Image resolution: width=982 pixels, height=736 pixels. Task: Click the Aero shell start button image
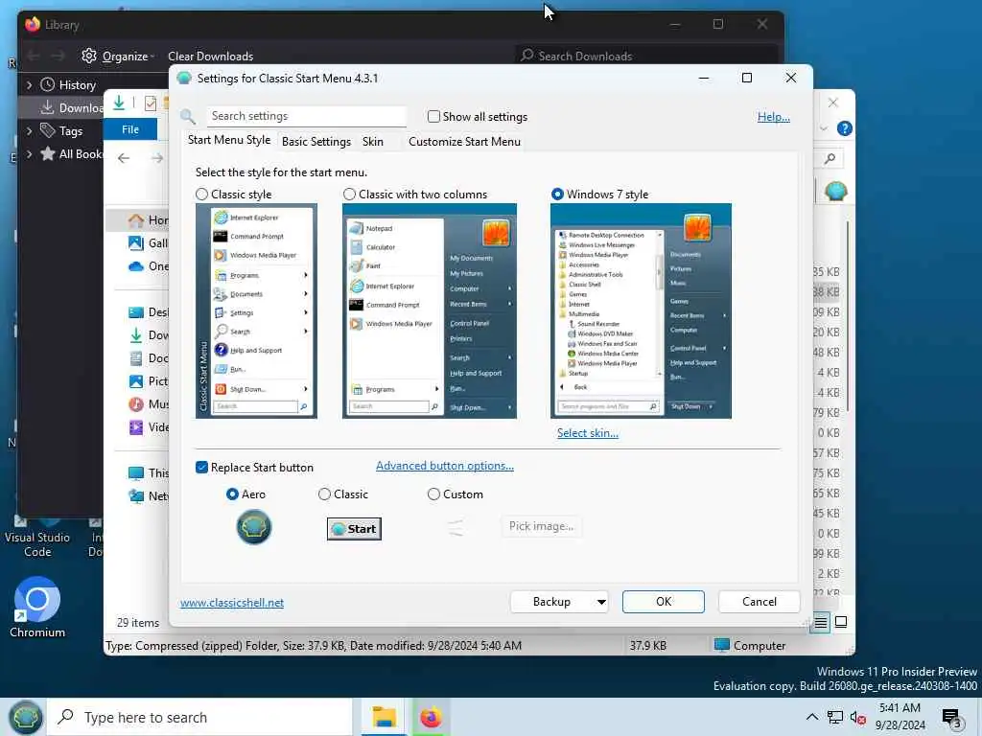pos(253,527)
